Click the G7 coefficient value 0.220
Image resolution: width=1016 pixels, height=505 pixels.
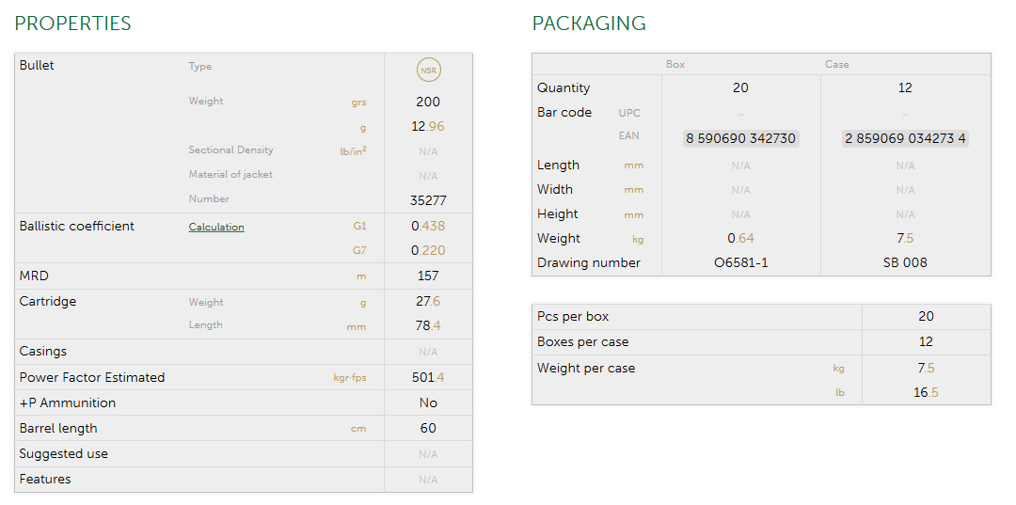[x=428, y=250]
